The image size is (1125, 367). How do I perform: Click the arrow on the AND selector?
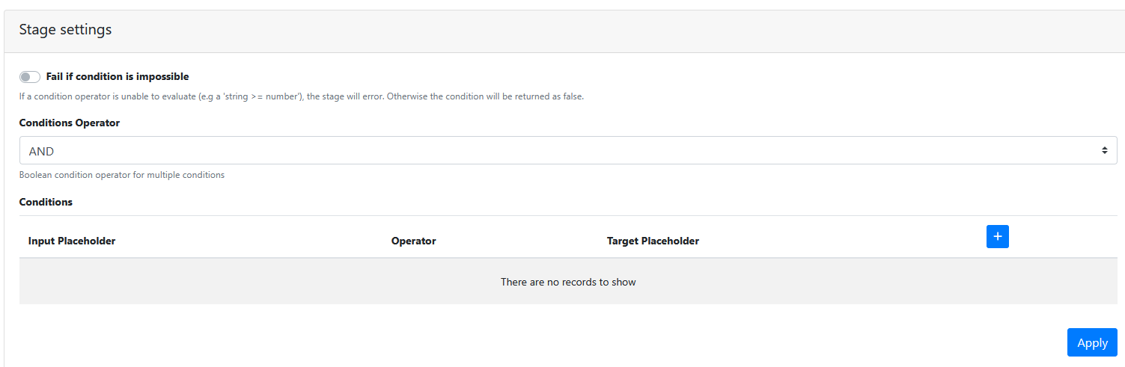[1104, 151]
